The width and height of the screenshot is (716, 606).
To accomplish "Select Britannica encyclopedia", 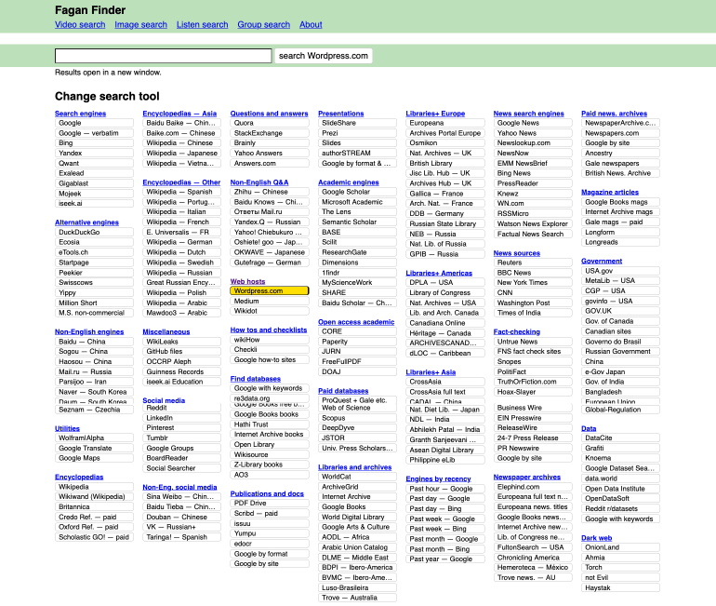I will coord(94,506).
